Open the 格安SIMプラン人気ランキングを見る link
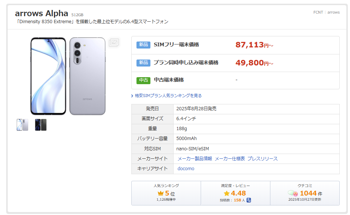 point(168,96)
